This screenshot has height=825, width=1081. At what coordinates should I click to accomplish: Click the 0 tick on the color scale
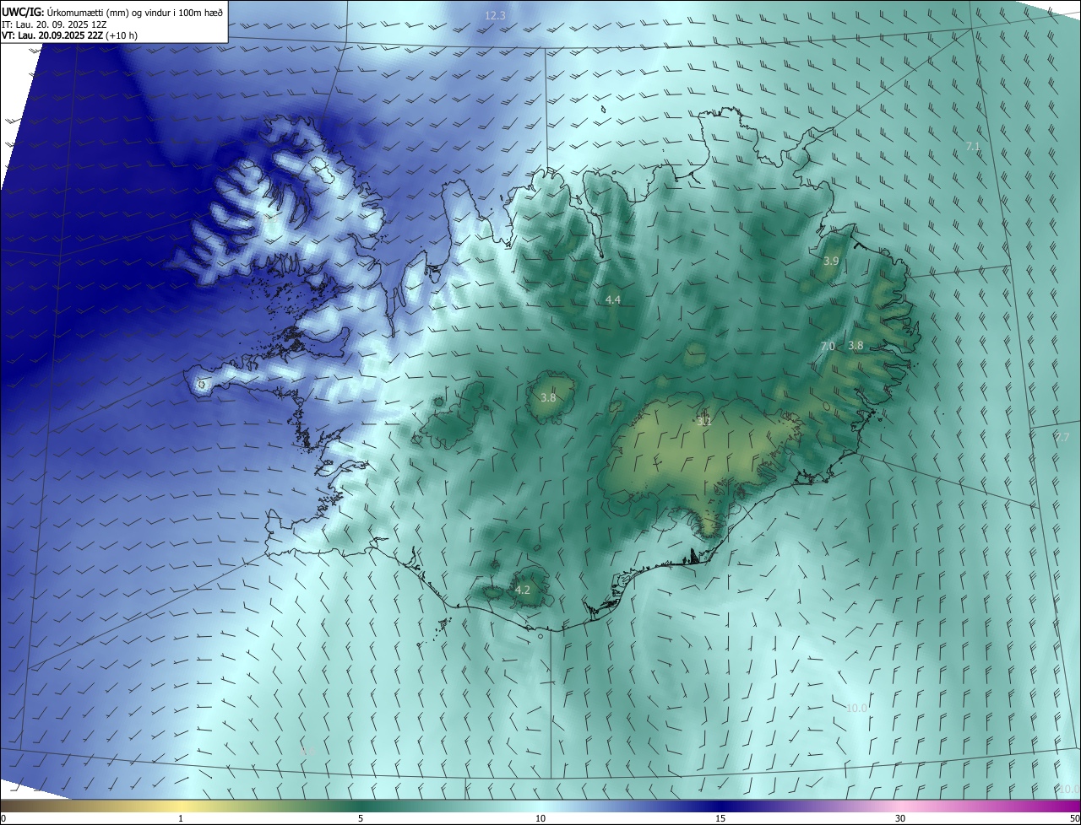[x=3, y=819]
